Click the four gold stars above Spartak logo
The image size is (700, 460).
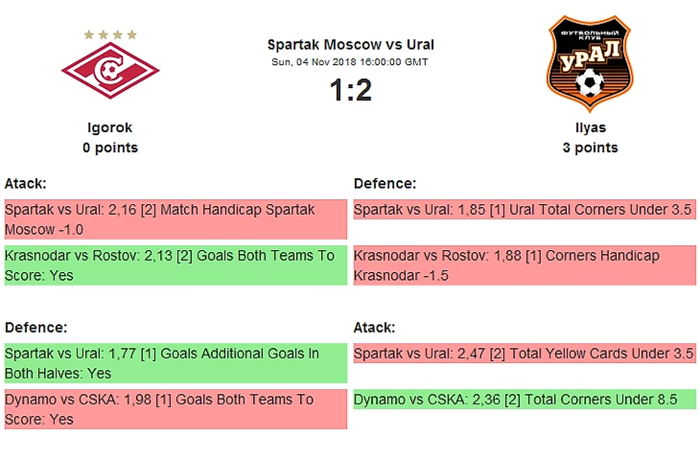[110, 34]
